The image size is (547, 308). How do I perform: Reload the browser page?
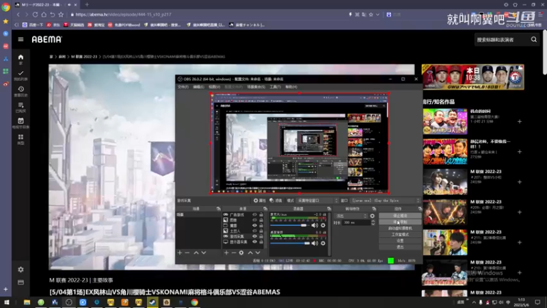(x=36, y=14)
